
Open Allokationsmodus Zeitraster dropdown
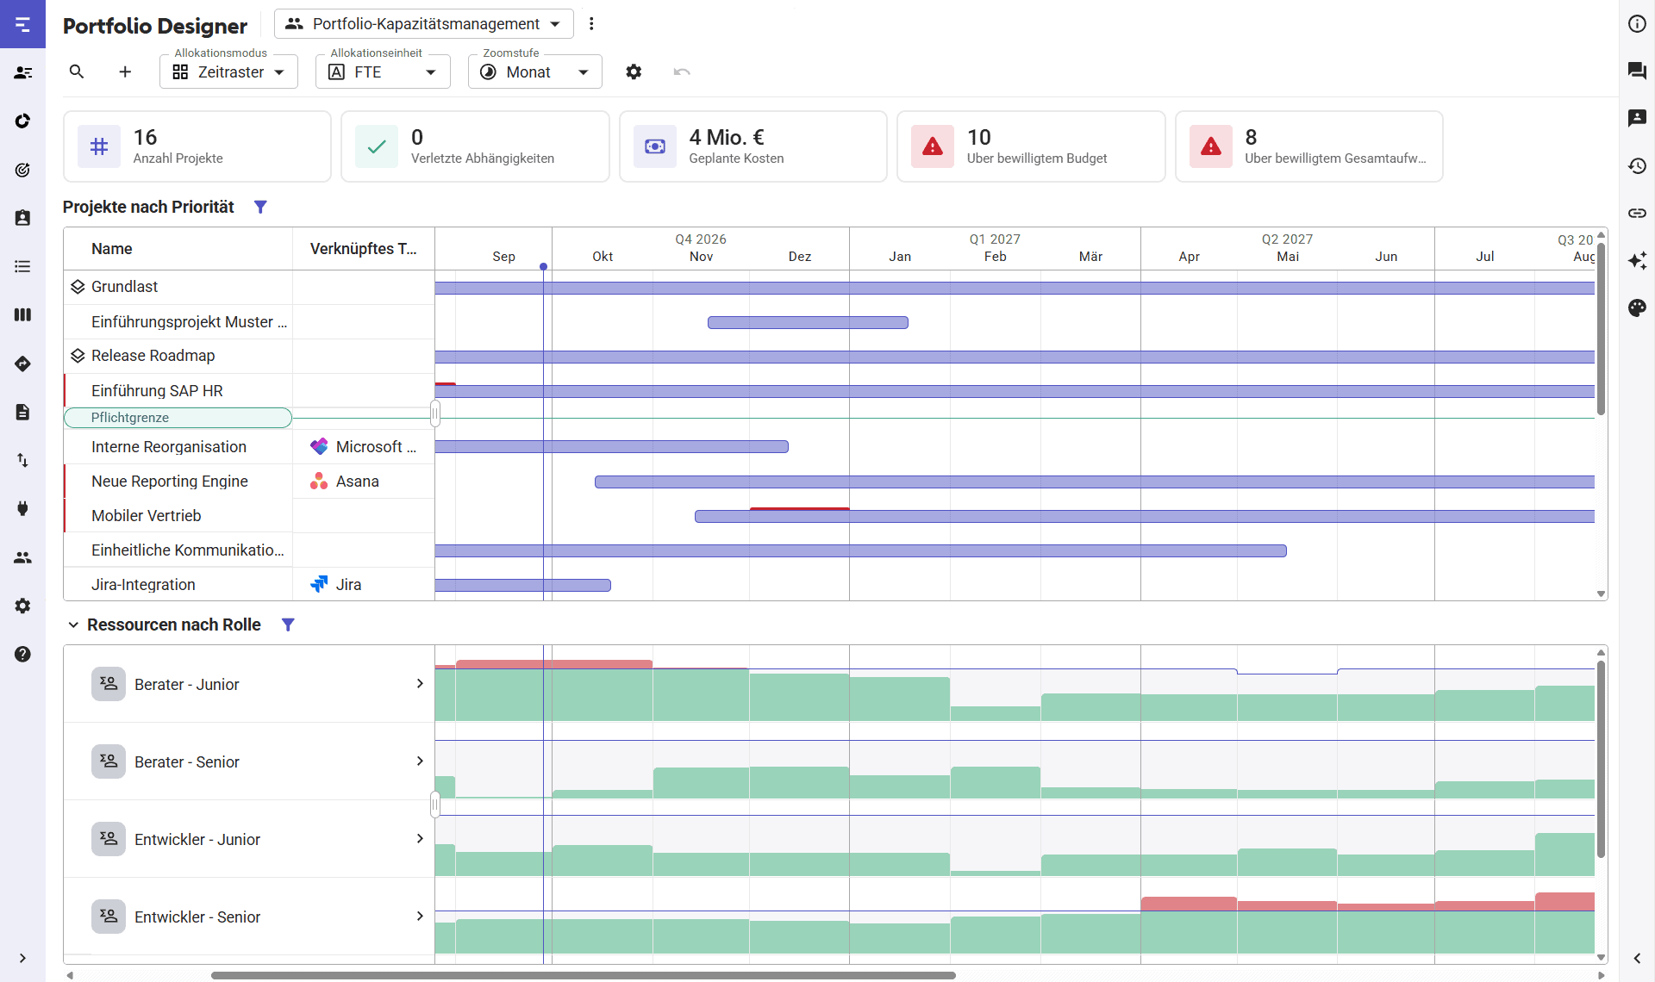228,71
